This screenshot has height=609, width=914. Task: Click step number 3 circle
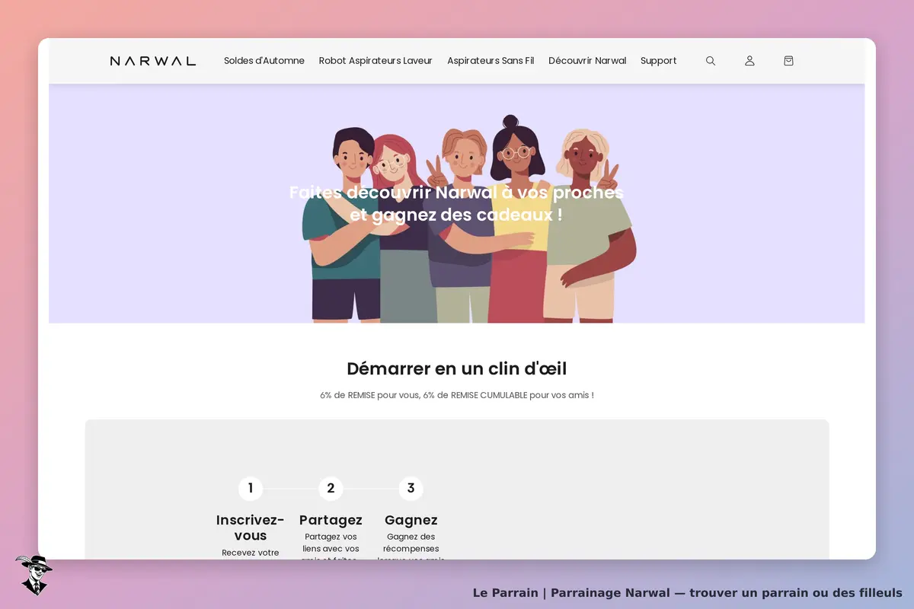point(411,489)
